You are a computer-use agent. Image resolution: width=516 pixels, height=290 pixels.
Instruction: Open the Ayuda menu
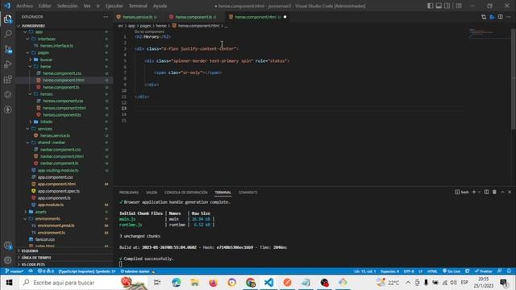click(160, 6)
